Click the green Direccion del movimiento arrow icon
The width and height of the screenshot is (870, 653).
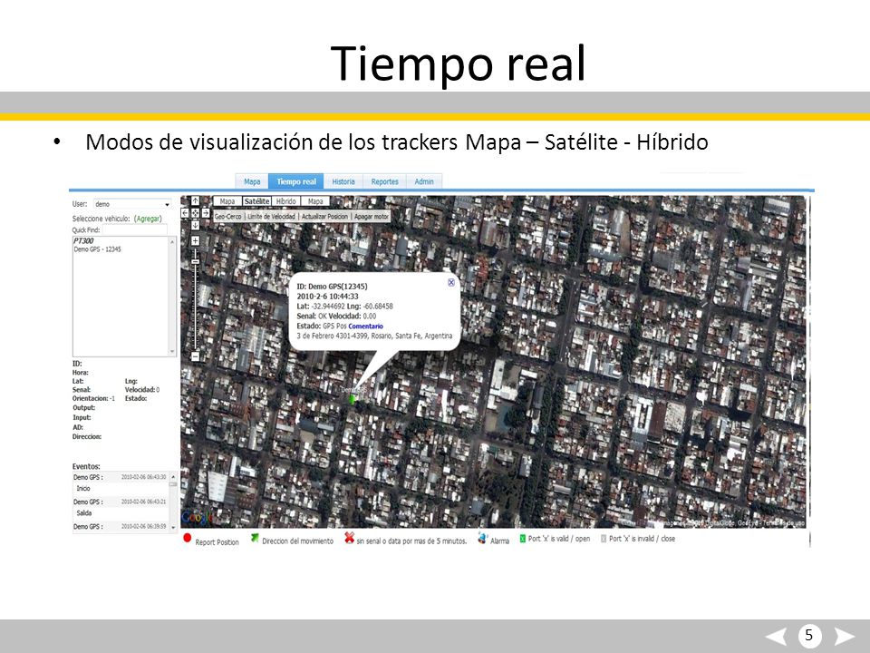(x=255, y=538)
